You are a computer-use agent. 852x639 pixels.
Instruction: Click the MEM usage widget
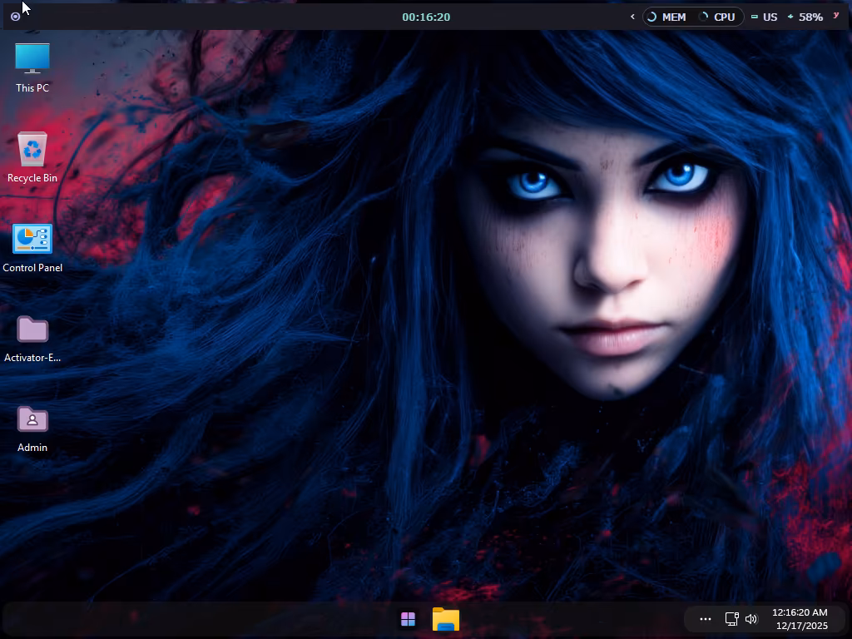point(667,17)
